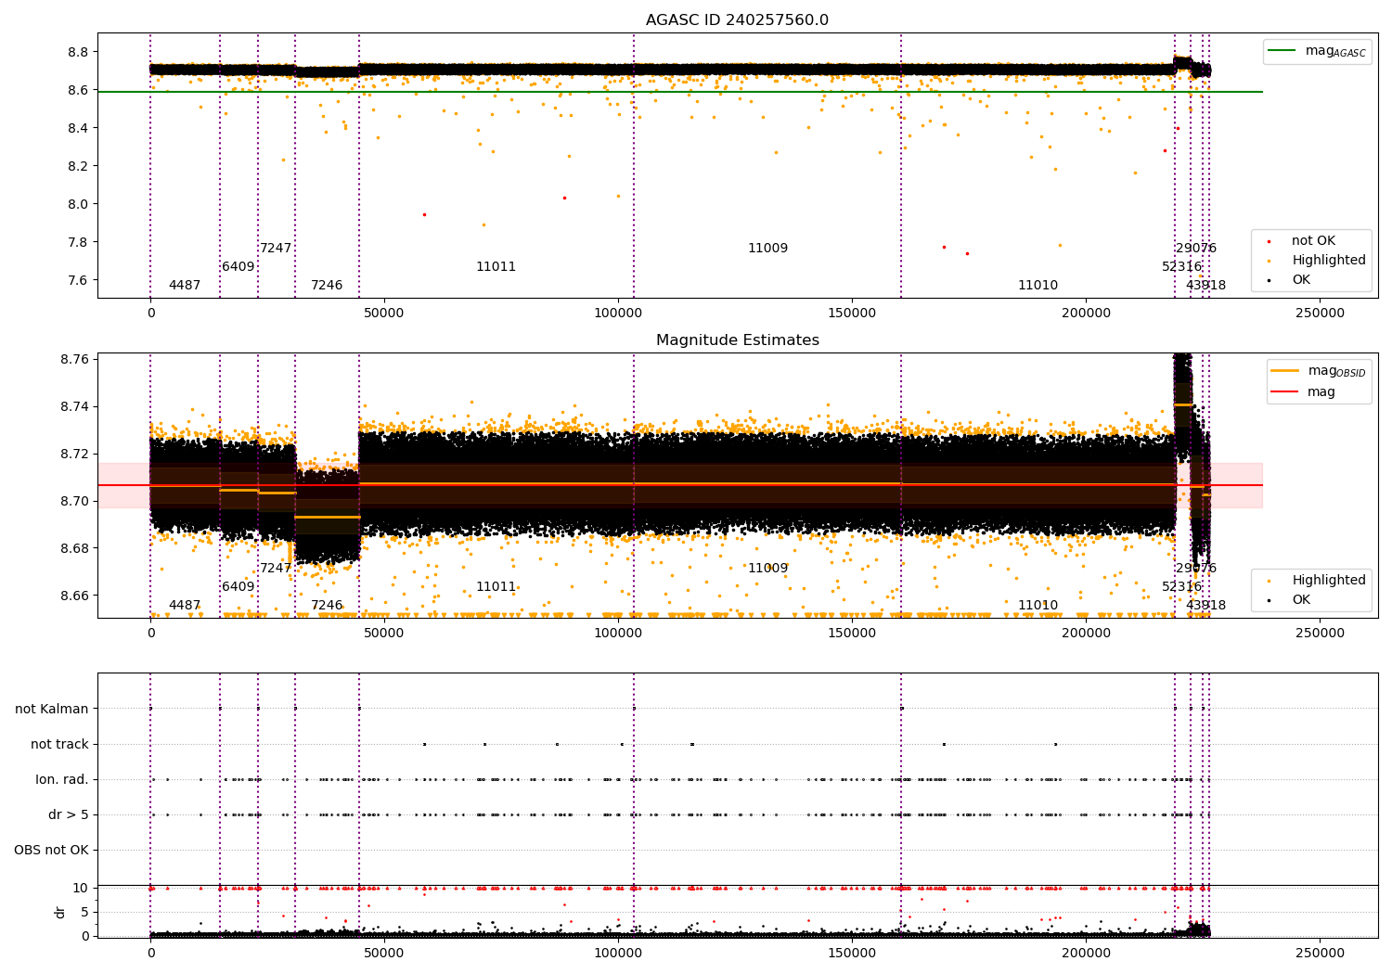This screenshot has width=1392, height=974.
Task: Click the 8.76 y-axis tick in middle plot
Action: (74, 359)
